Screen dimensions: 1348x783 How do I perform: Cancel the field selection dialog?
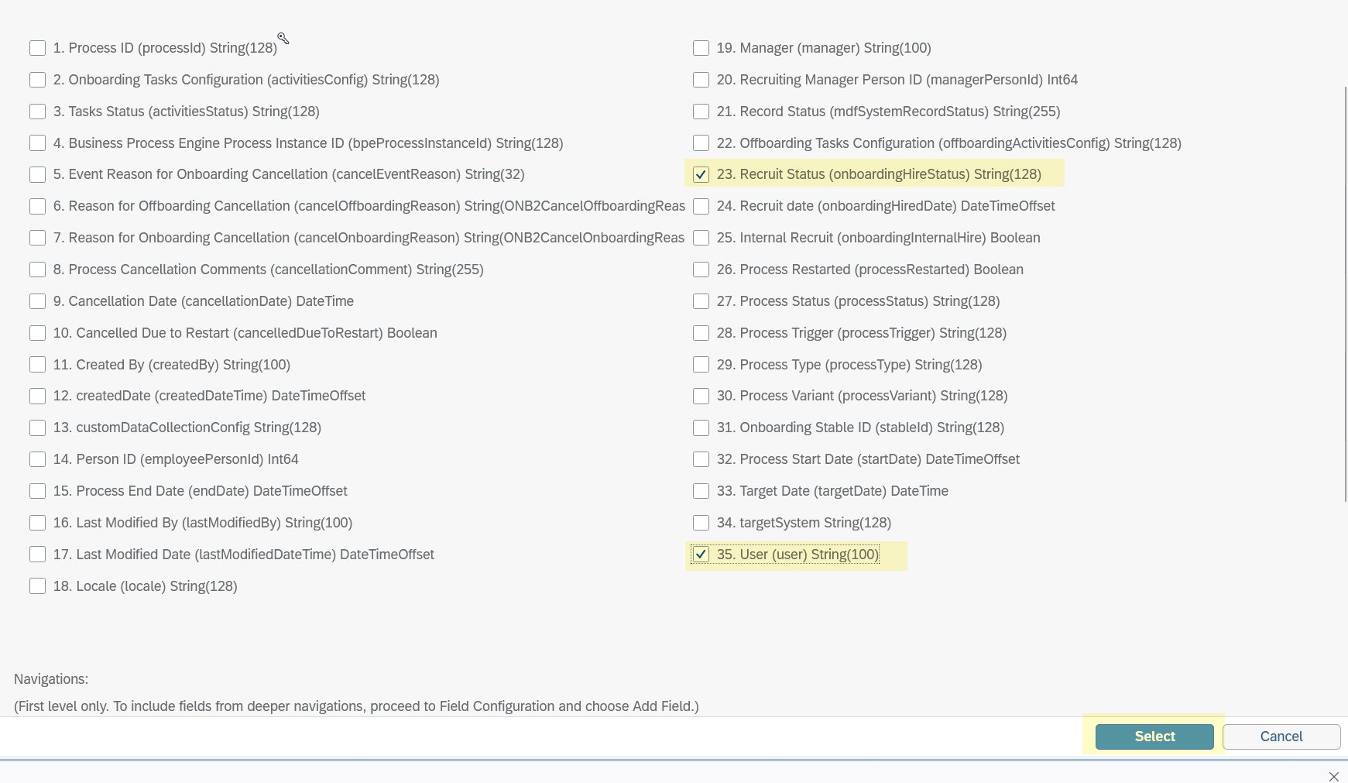coord(1281,737)
